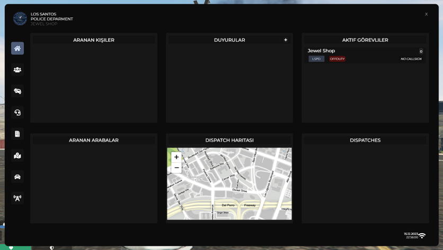
Task: Click the LSPD department tag
Action: pyautogui.click(x=316, y=59)
